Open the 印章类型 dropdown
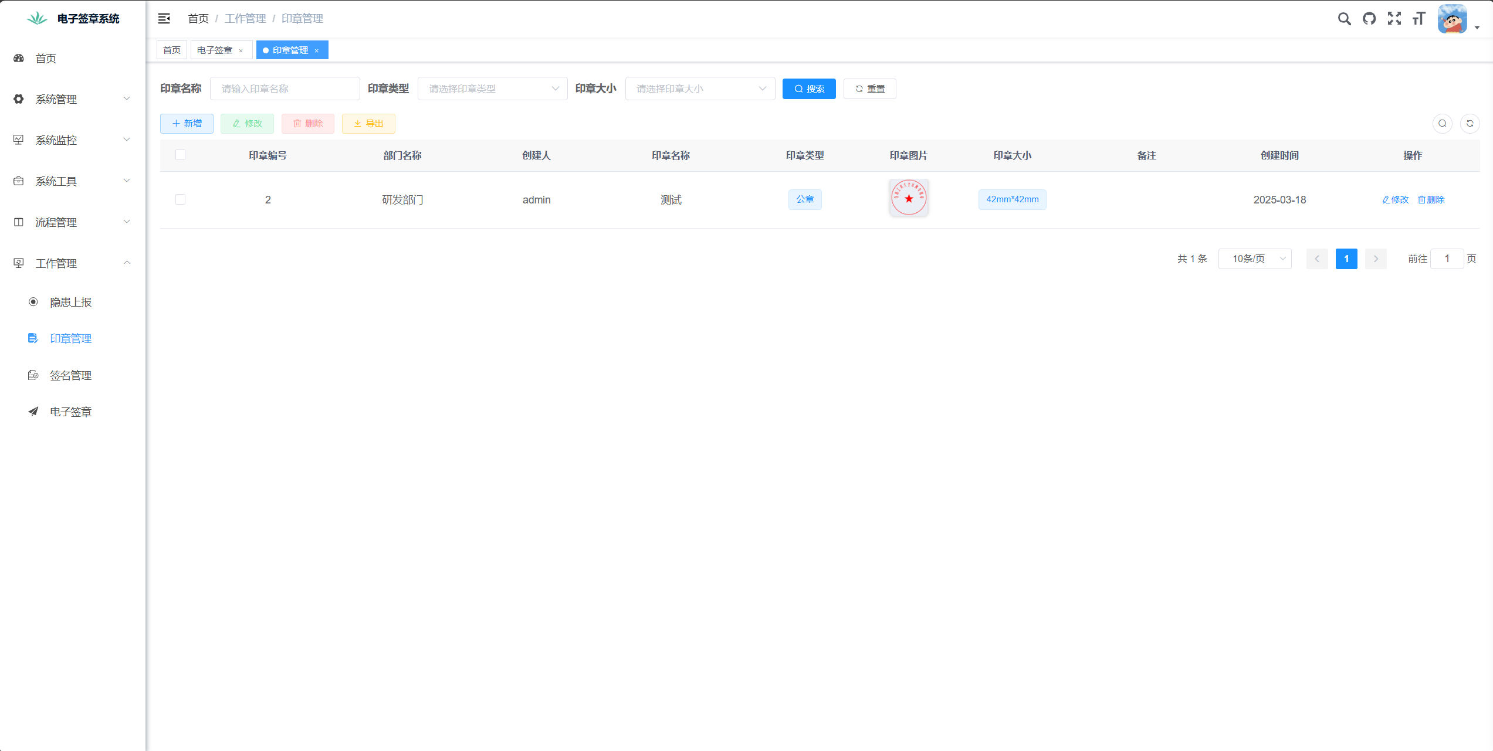The width and height of the screenshot is (1493, 751). 492,89
